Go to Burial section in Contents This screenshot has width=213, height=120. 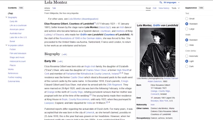pyautogui.click(x=12, y=41)
